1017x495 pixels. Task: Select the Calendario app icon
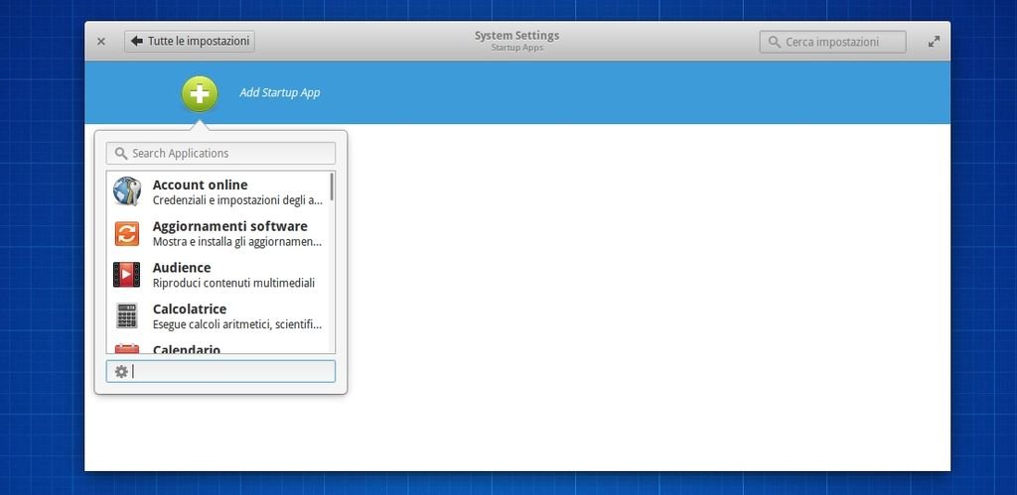(x=126, y=349)
